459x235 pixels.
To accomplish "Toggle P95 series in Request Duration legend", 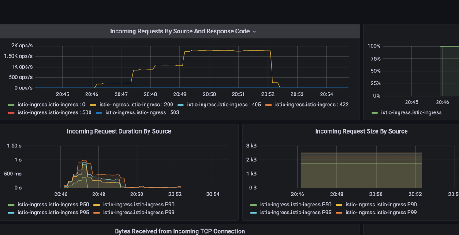I will (53, 213).
